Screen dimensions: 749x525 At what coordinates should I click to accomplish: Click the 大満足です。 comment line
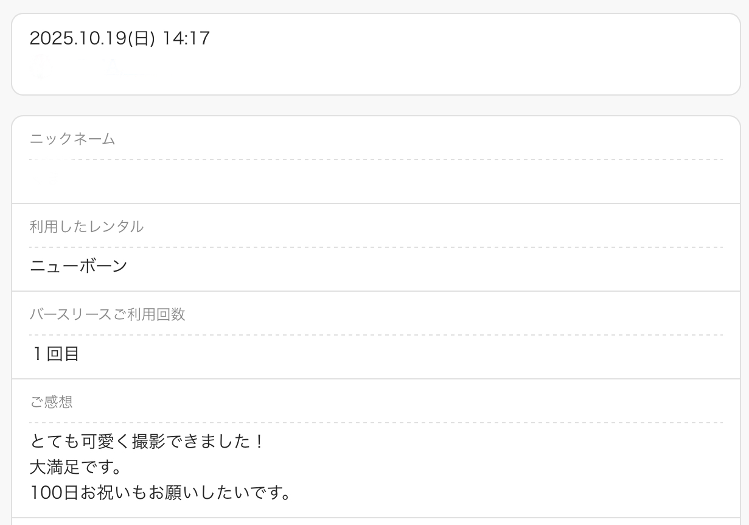click(76, 467)
